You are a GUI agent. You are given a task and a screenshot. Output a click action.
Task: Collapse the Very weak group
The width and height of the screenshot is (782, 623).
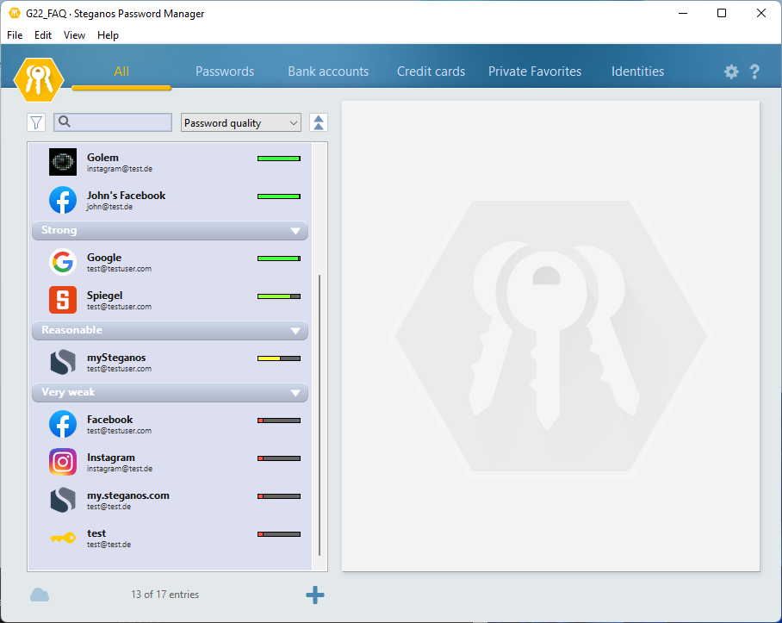click(x=295, y=393)
